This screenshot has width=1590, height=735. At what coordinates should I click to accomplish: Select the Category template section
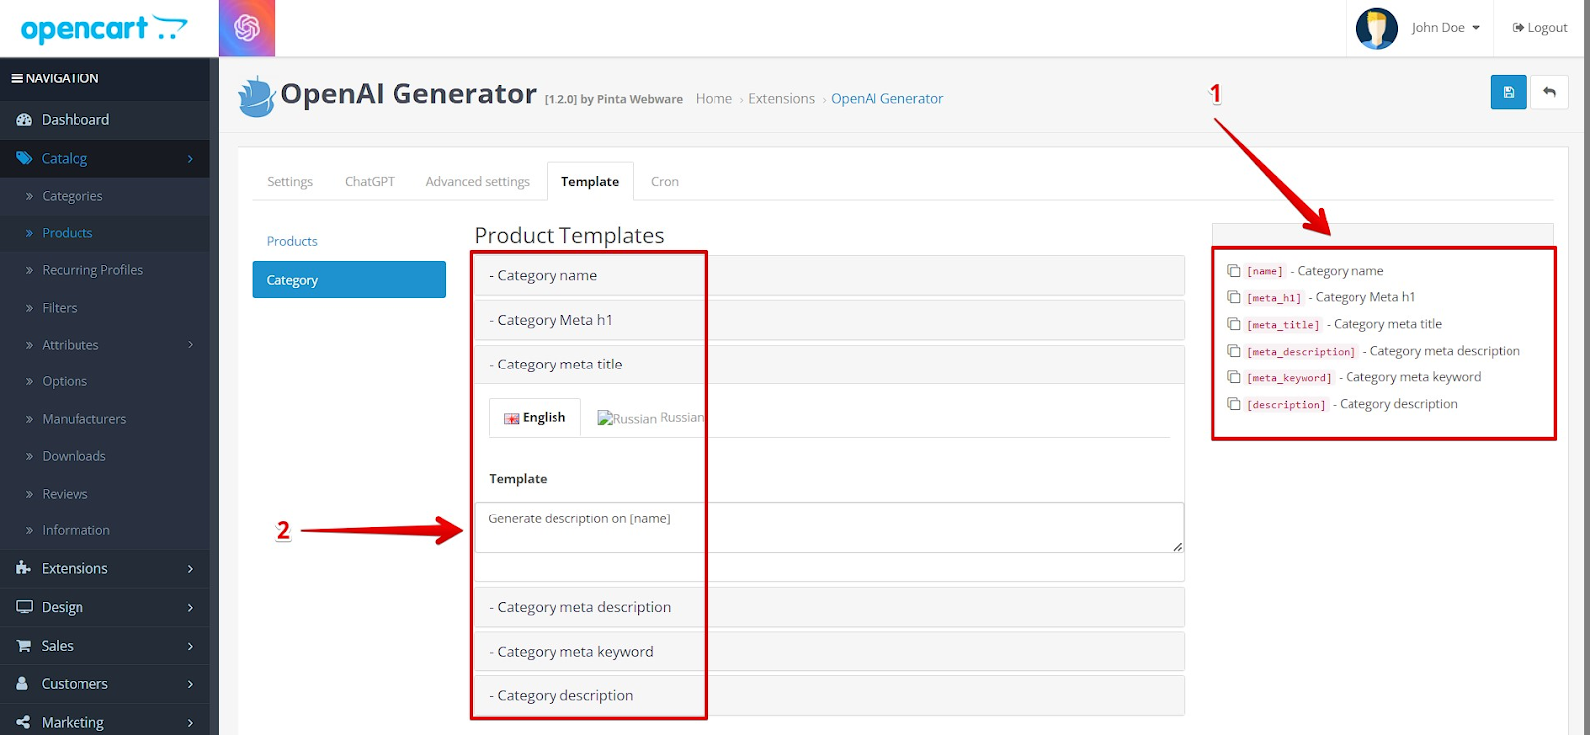coord(349,280)
